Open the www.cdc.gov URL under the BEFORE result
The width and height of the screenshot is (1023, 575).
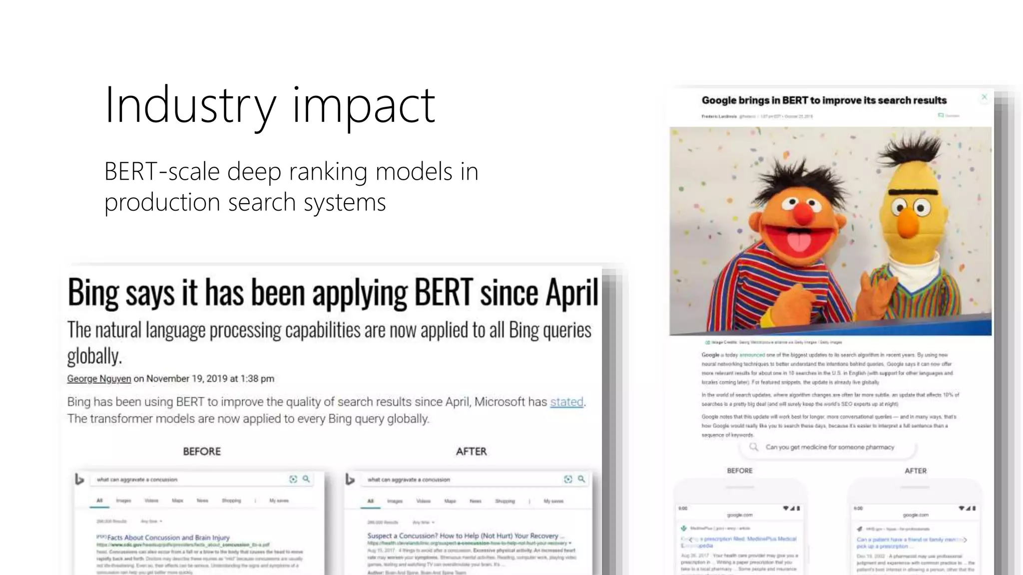(183, 545)
